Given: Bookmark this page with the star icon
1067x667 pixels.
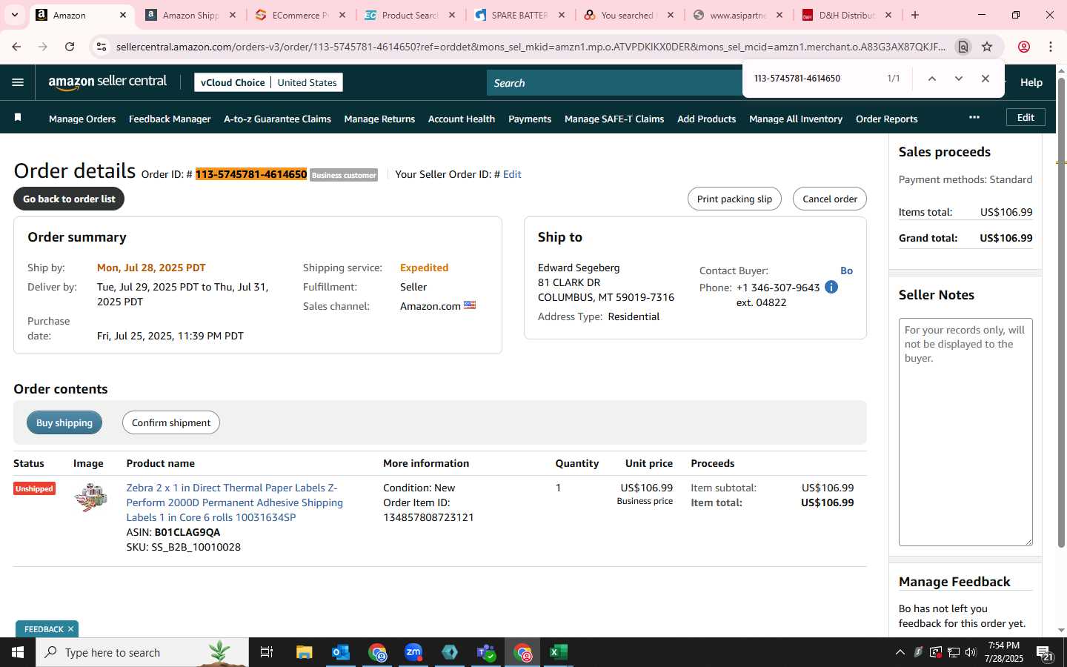Looking at the screenshot, I should pyautogui.click(x=987, y=47).
